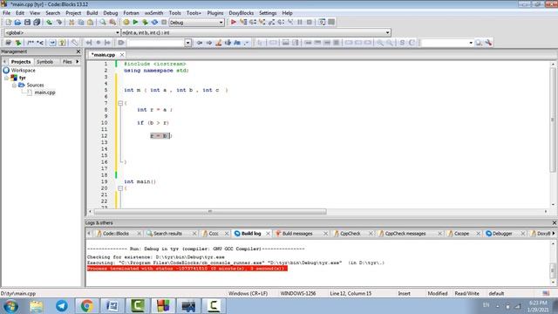This screenshot has height=314, width=558.
Task: Open the Settings menu
Action: coord(268,13)
